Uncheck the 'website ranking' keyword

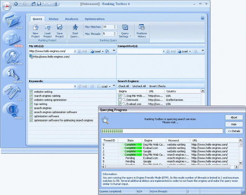coord(31,92)
